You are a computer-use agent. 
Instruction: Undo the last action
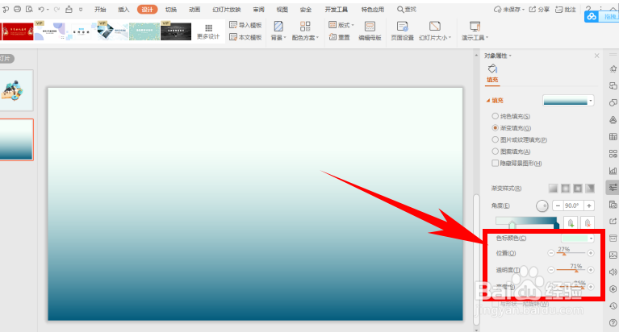point(41,9)
